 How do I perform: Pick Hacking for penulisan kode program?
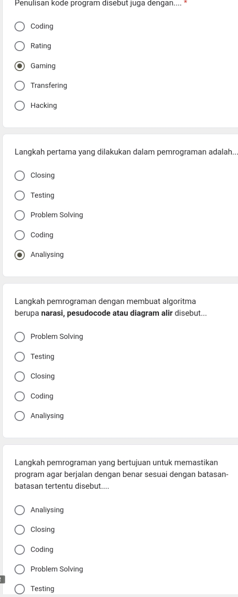19,105
